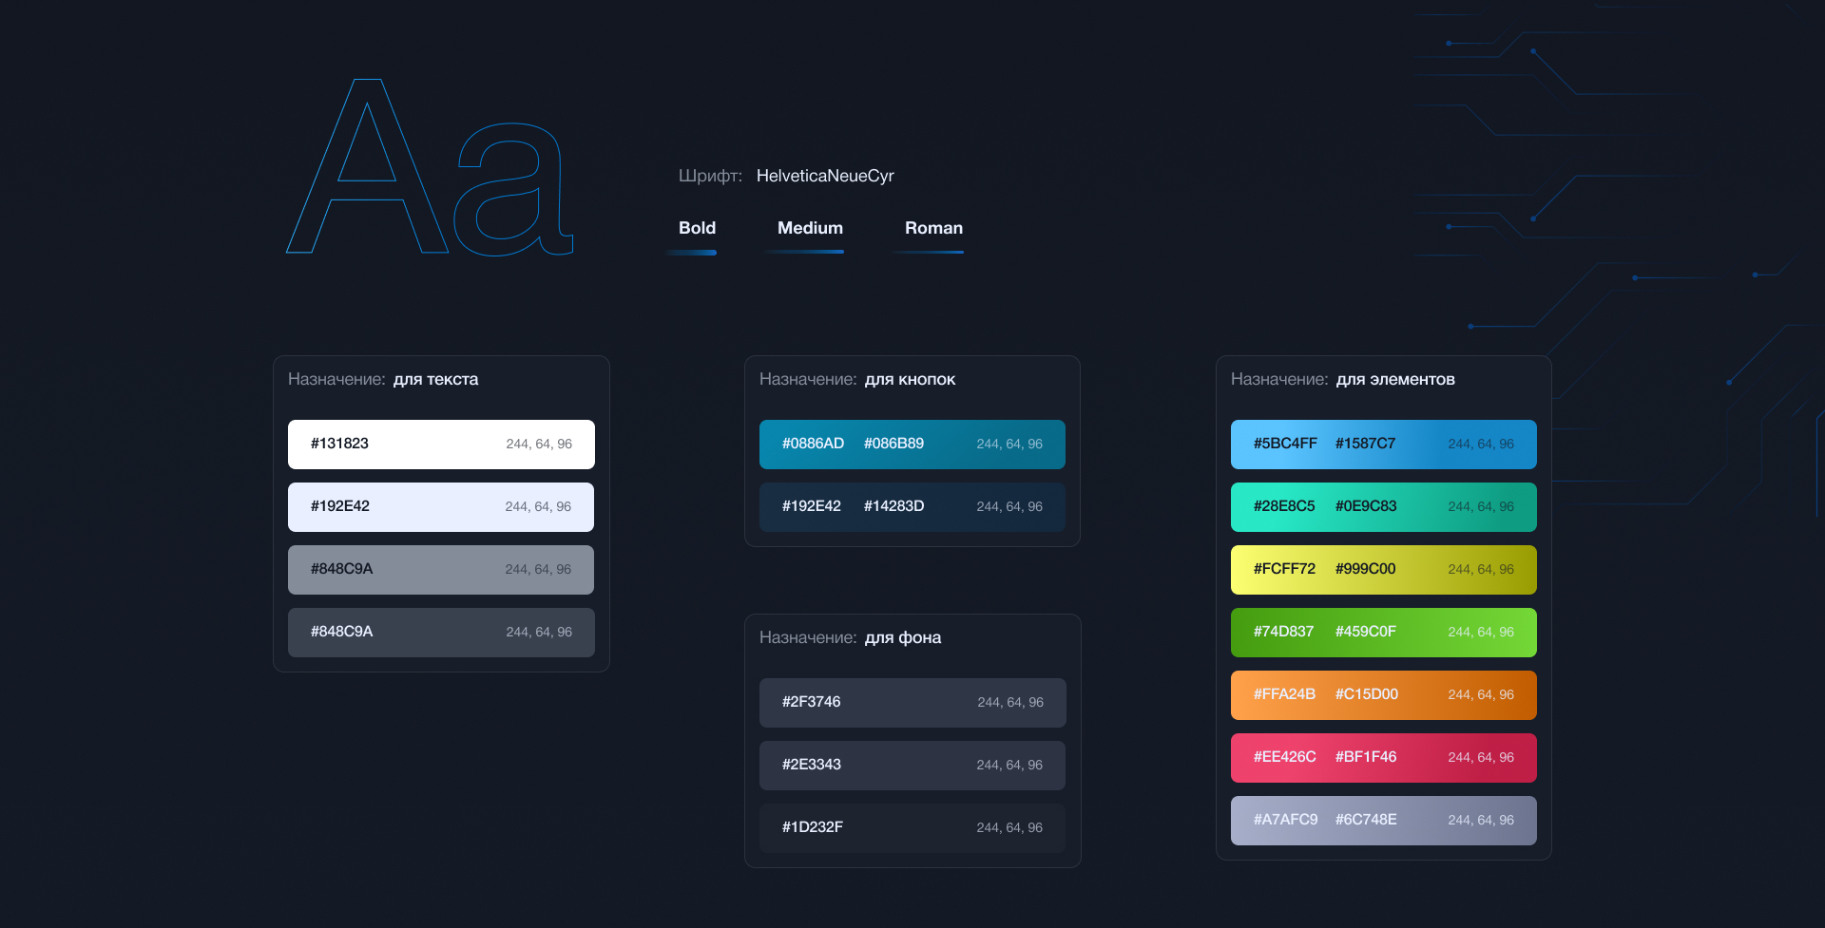Select the dark #14283D button gradient swatch

click(912, 507)
